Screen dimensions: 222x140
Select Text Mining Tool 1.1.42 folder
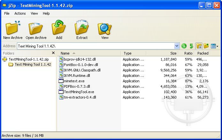click(33, 64)
